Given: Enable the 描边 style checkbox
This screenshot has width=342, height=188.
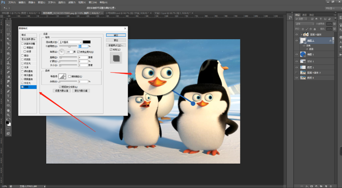Looking at the screenshot, I should [x=22, y=56].
